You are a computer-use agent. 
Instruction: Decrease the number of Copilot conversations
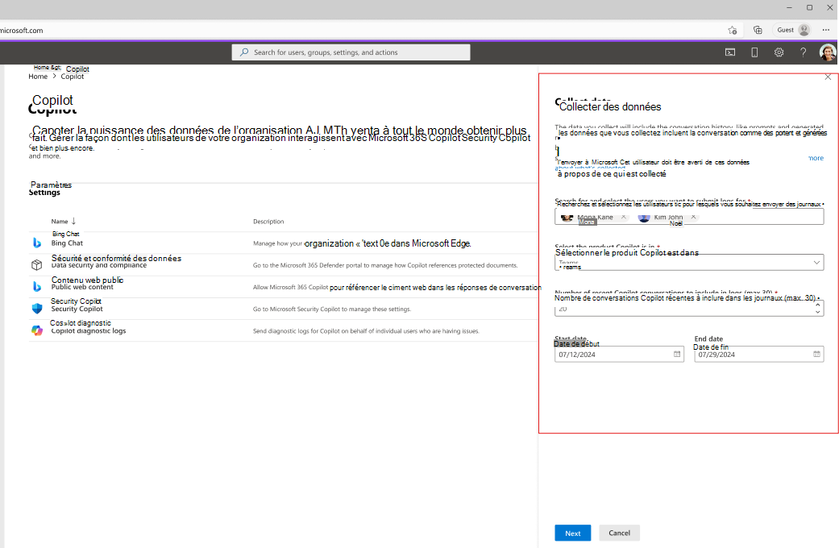[817, 312]
